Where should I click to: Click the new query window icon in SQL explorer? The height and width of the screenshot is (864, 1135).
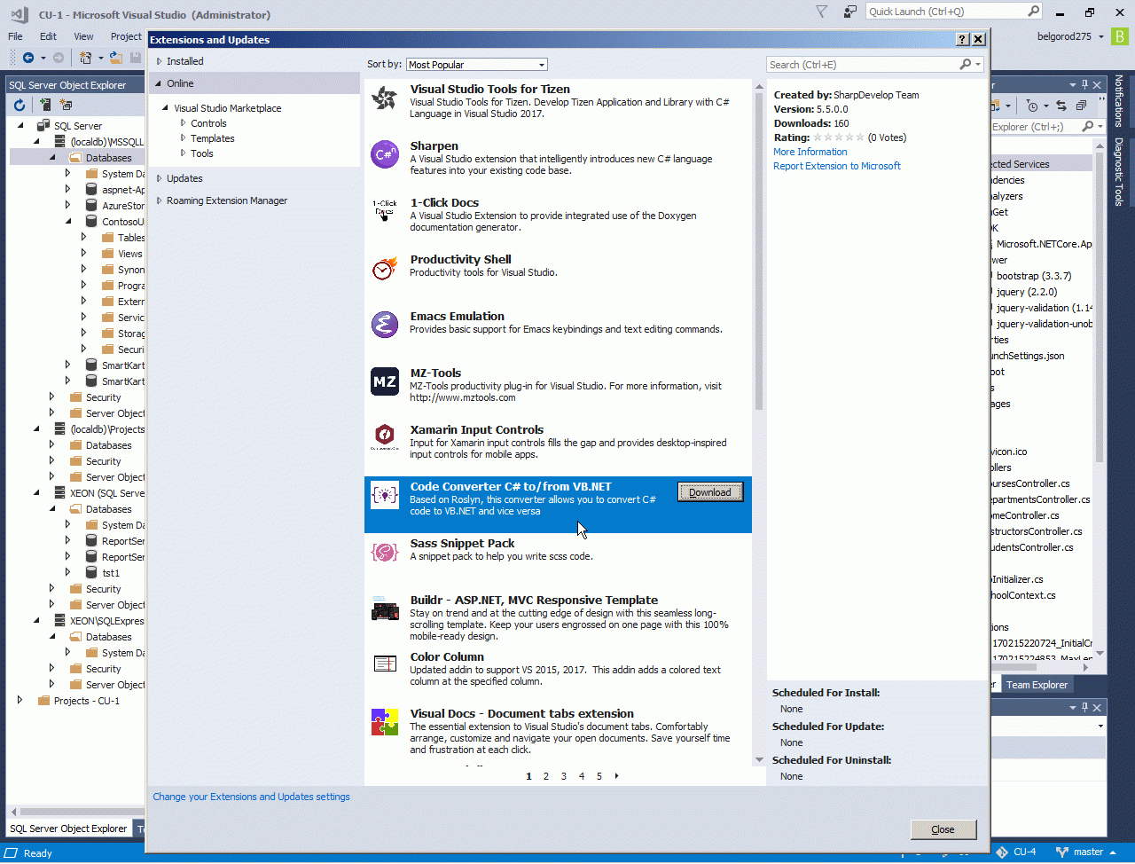tap(66, 105)
